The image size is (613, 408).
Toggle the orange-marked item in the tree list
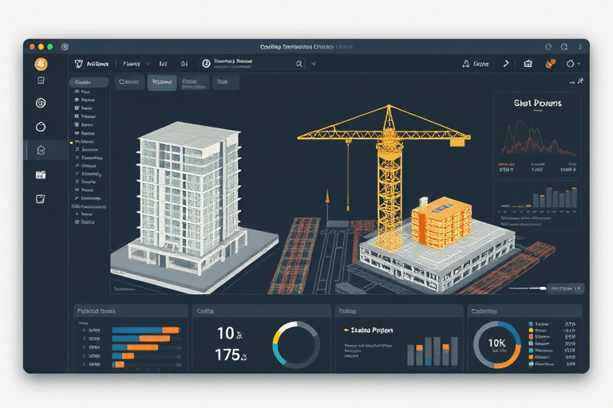point(84,139)
